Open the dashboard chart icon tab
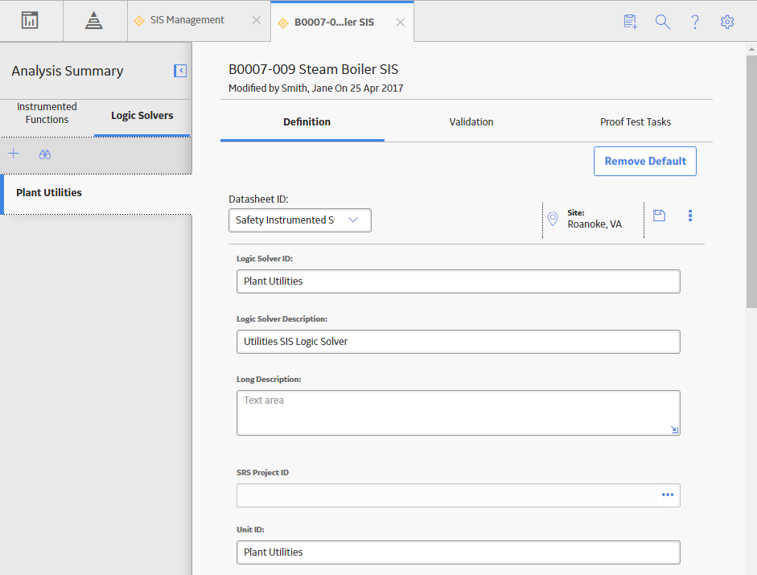This screenshot has height=575, width=757. click(30, 20)
